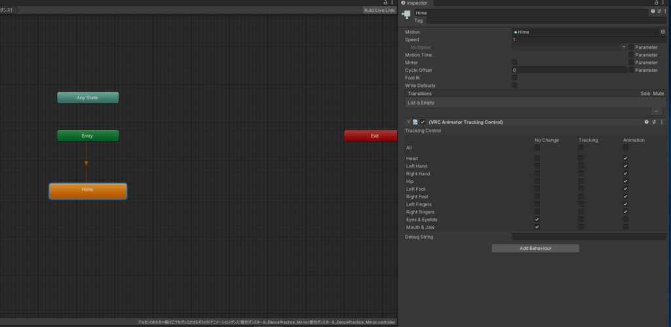Set Right Hand to No Change
The height and width of the screenshot is (327, 671).
[537, 174]
